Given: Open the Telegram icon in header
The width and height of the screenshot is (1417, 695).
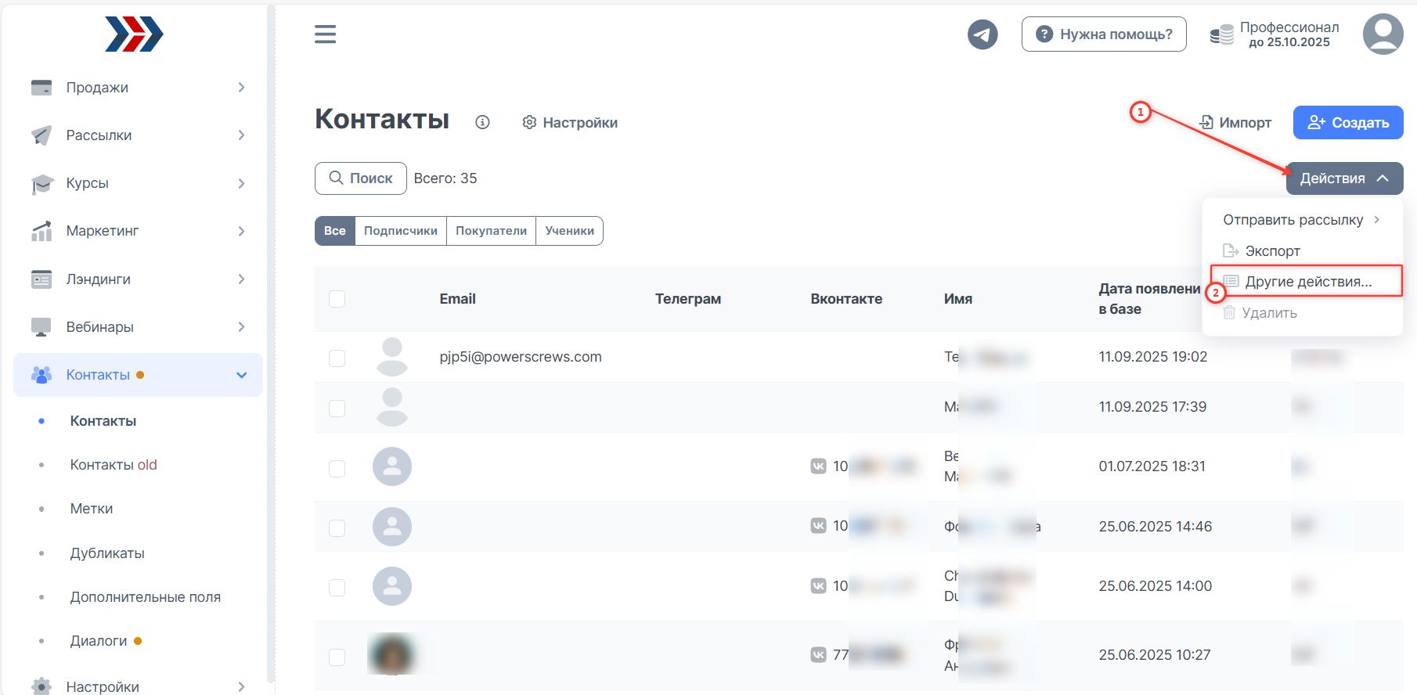Looking at the screenshot, I should coord(983,34).
